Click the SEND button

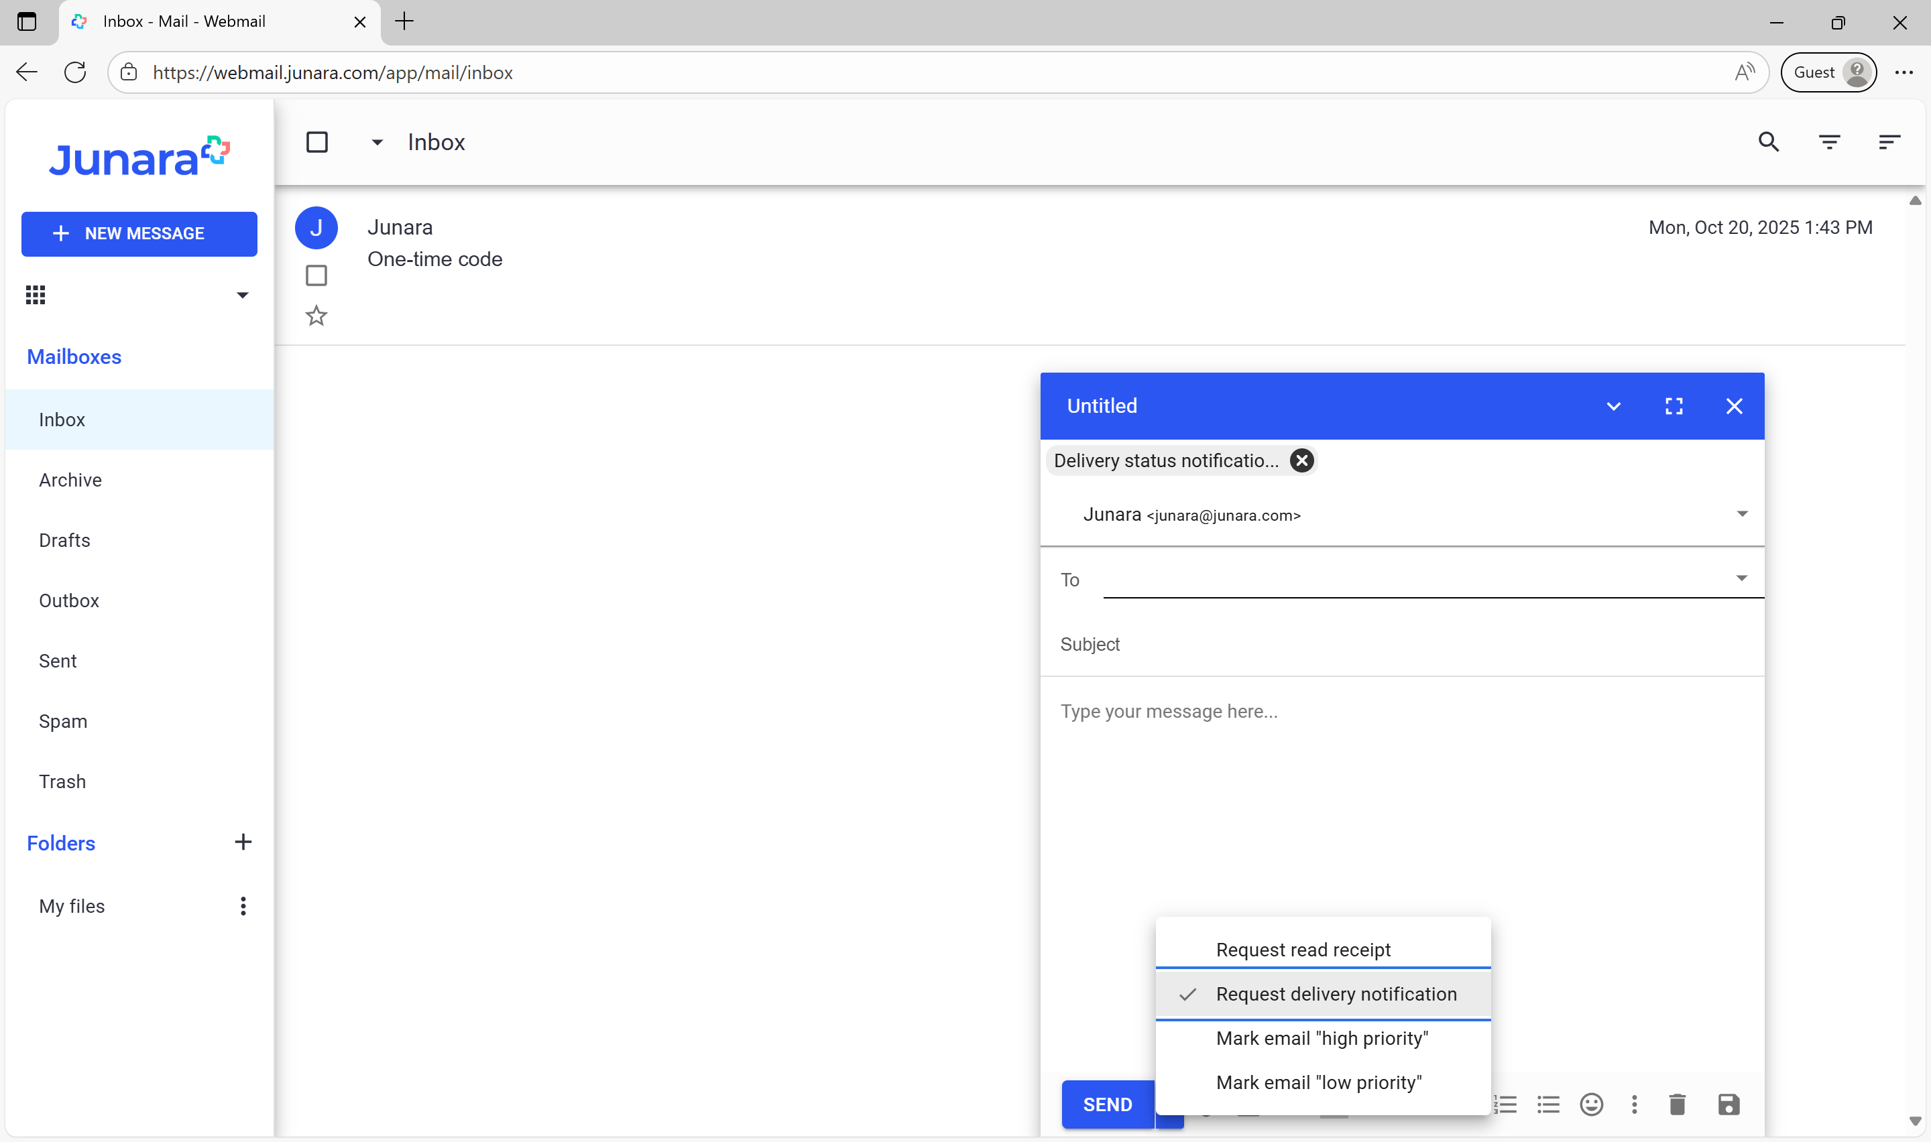tap(1107, 1104)
